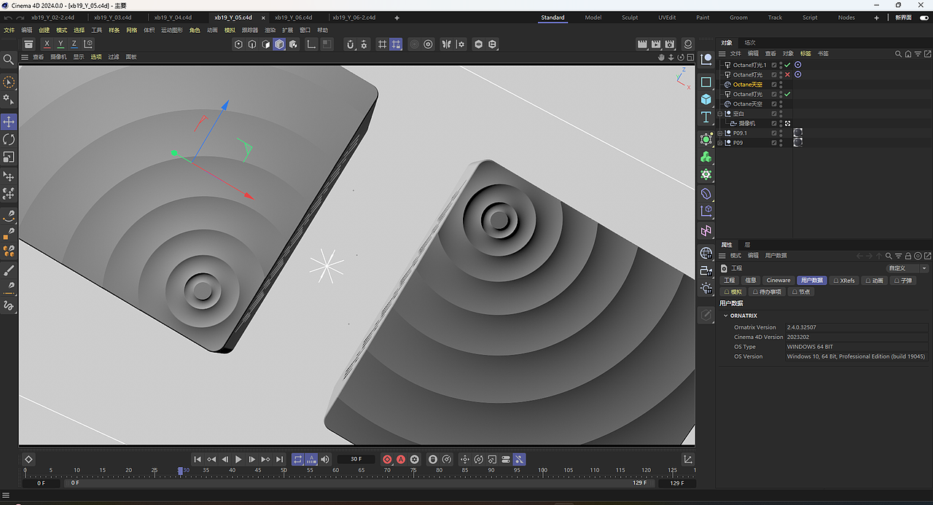The width and height of the screenshot is (933, 505).
Task: Open the hamburger menu in Attributes panel
Action: [x=722, y=256]
